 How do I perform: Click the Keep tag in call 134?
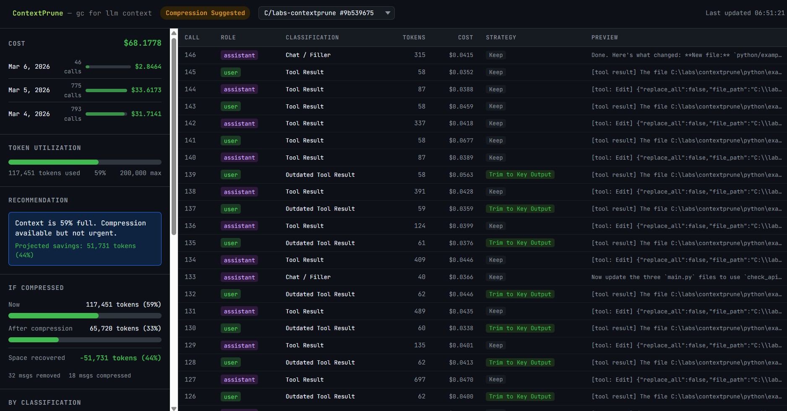pos(496,260)
